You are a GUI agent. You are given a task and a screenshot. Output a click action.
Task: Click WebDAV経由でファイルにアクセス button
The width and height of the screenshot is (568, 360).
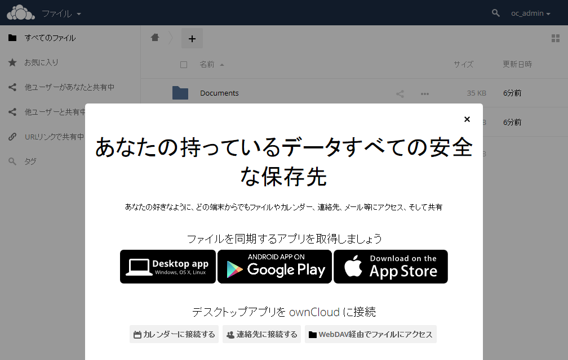tap(371, 334)
